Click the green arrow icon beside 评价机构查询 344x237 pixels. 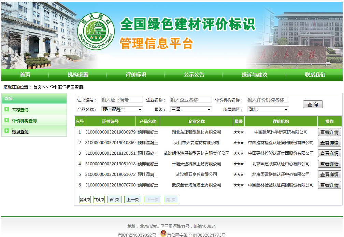click(x=6, y=120)
